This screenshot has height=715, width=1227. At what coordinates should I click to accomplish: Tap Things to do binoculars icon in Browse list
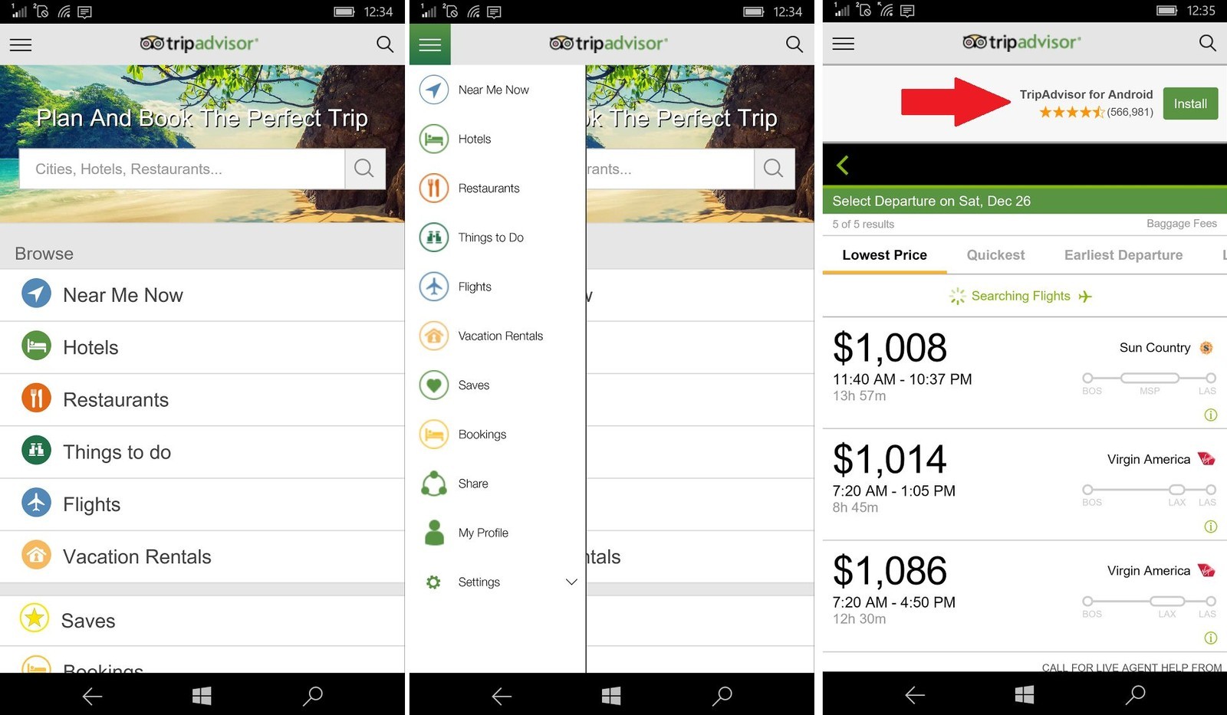coord(36,451)
